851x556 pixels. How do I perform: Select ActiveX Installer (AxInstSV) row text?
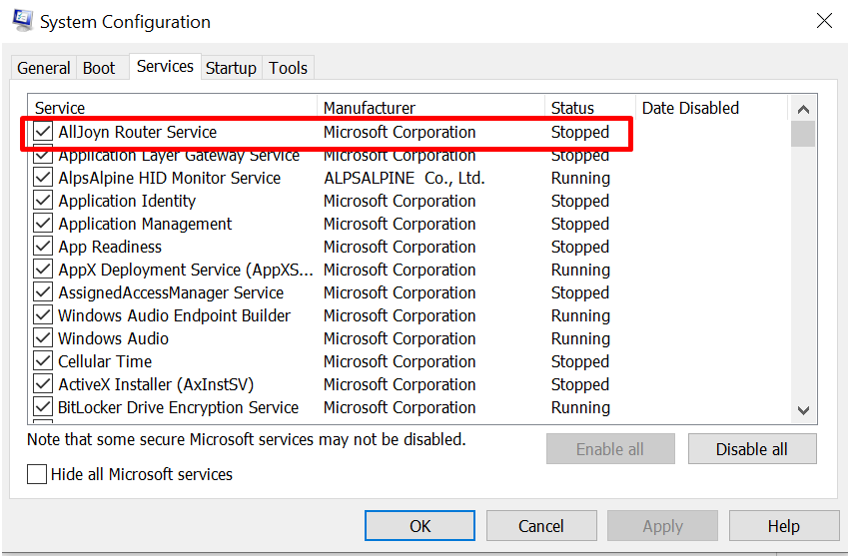[x=156, y=384]
